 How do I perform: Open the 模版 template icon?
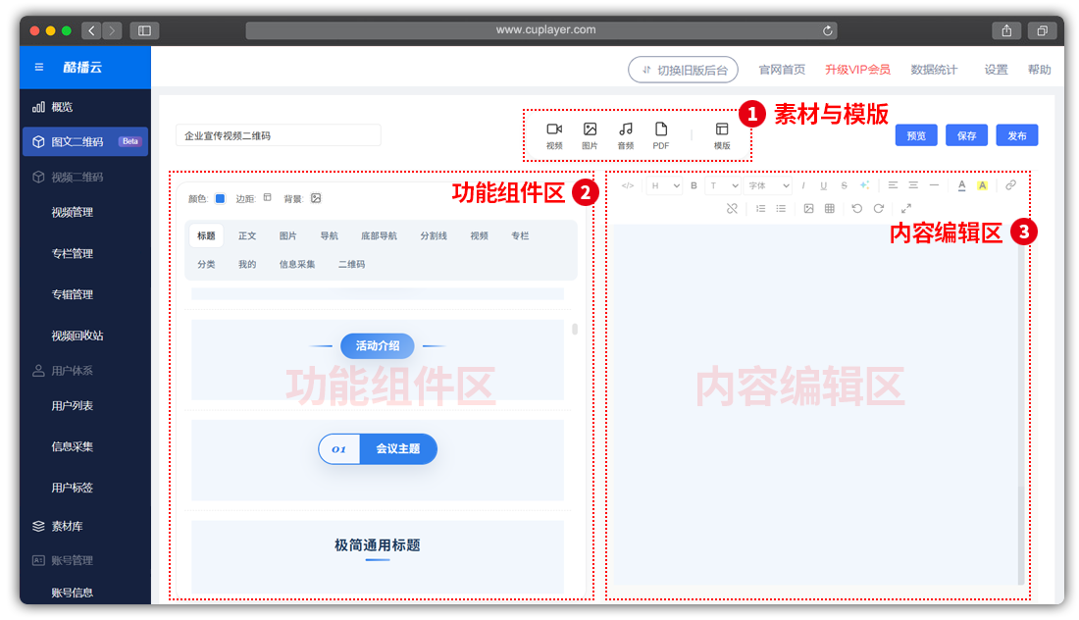tap(722, 135)
